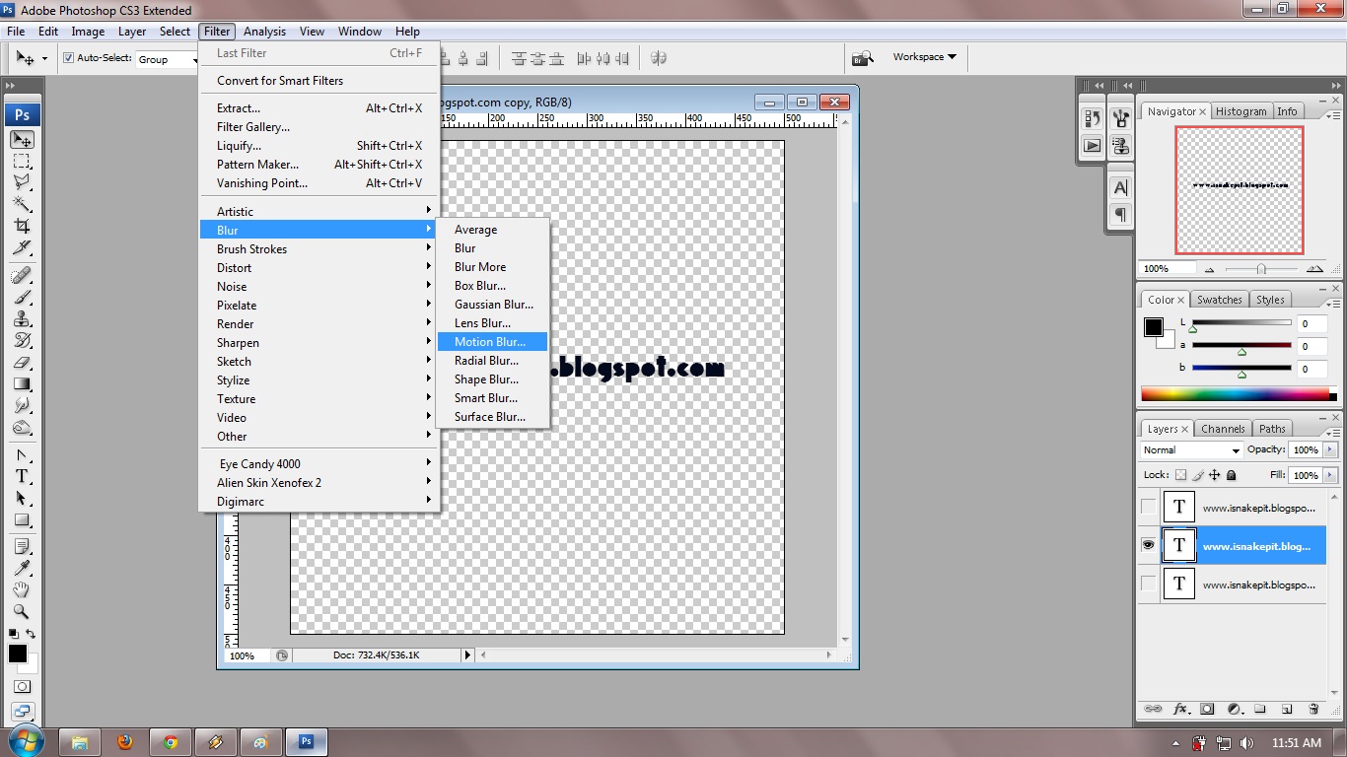
Task: Click navigator zoom out button
Action: coord(1209,269)
